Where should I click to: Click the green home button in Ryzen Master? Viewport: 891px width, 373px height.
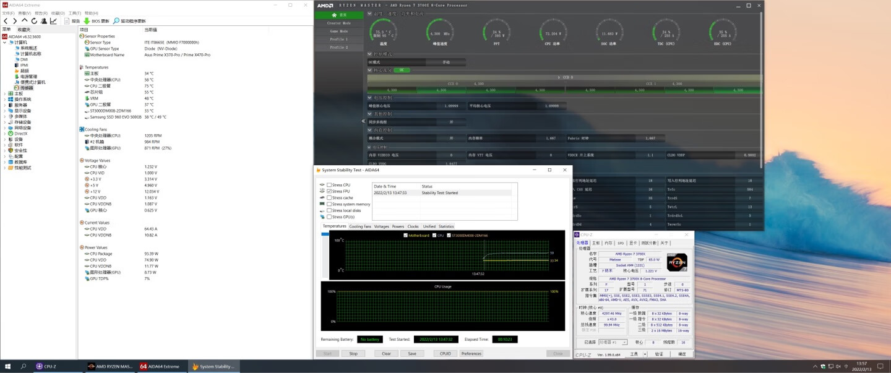338,14
